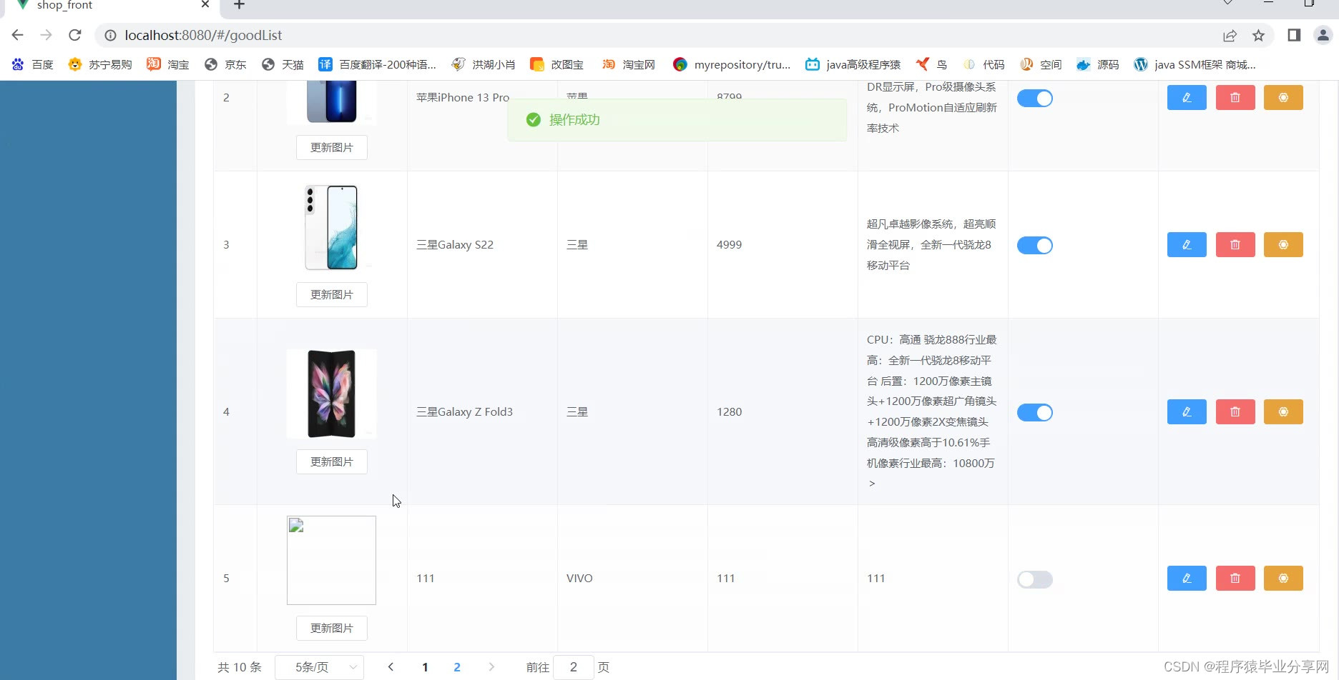This screenshot has width=1339, height=680.
Task: Open the 5条/页 page size dropdown
Action: pos(320,667)
